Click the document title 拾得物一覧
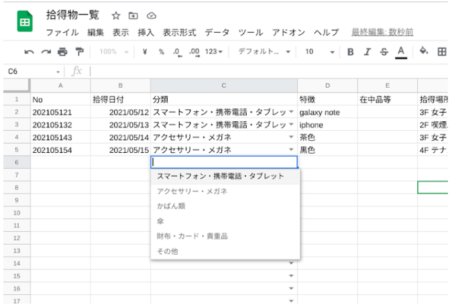The height and width of the screenshot is (305, 452). tap(72, 15)
